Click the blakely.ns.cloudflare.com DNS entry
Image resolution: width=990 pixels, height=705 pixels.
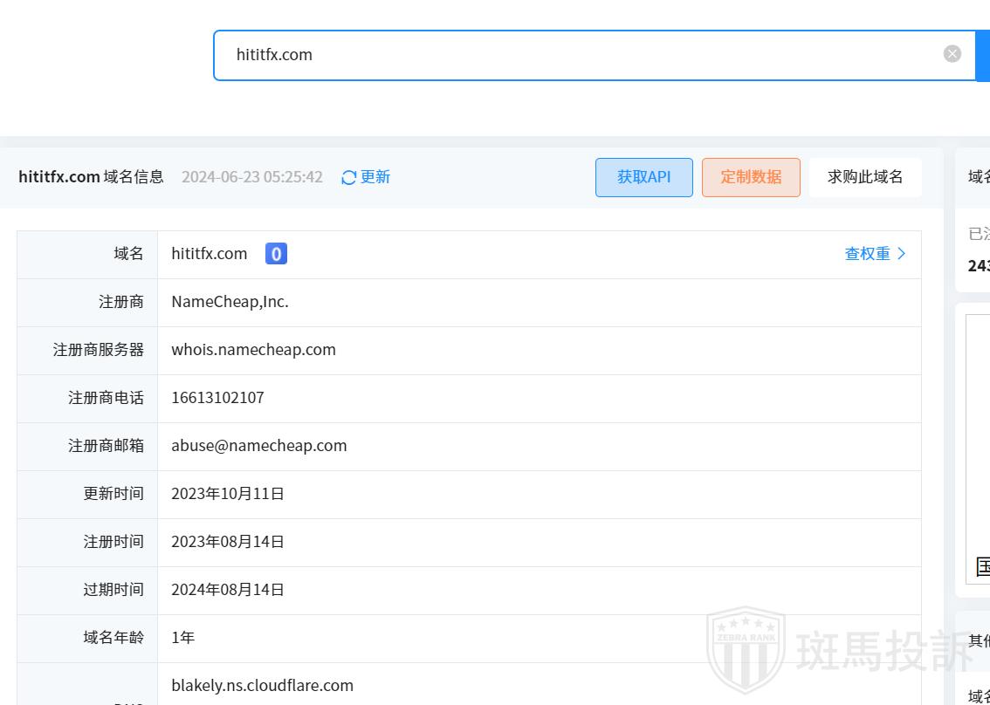[x=262, y=686]
